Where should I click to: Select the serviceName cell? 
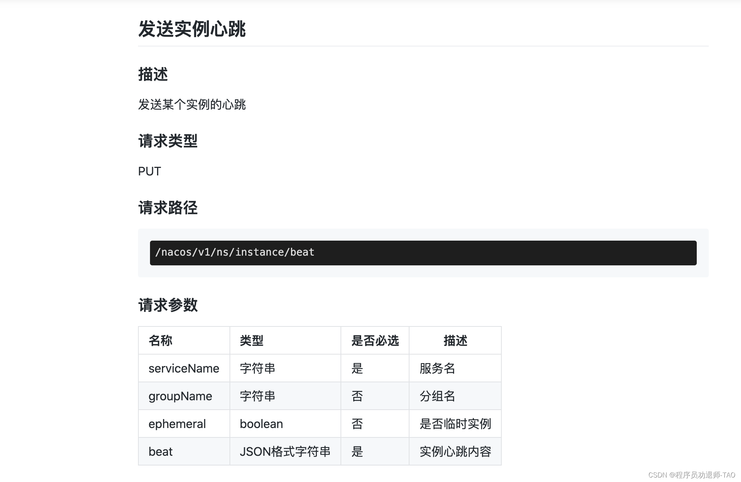point(184,368)
